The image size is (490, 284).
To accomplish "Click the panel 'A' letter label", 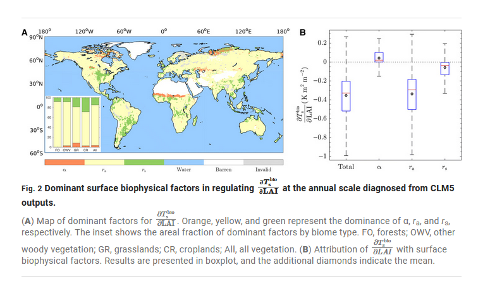I will [25, 33].
